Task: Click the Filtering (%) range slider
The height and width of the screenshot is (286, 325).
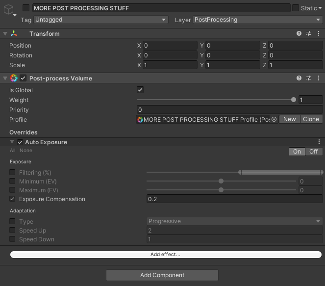Action: [235, 172]
